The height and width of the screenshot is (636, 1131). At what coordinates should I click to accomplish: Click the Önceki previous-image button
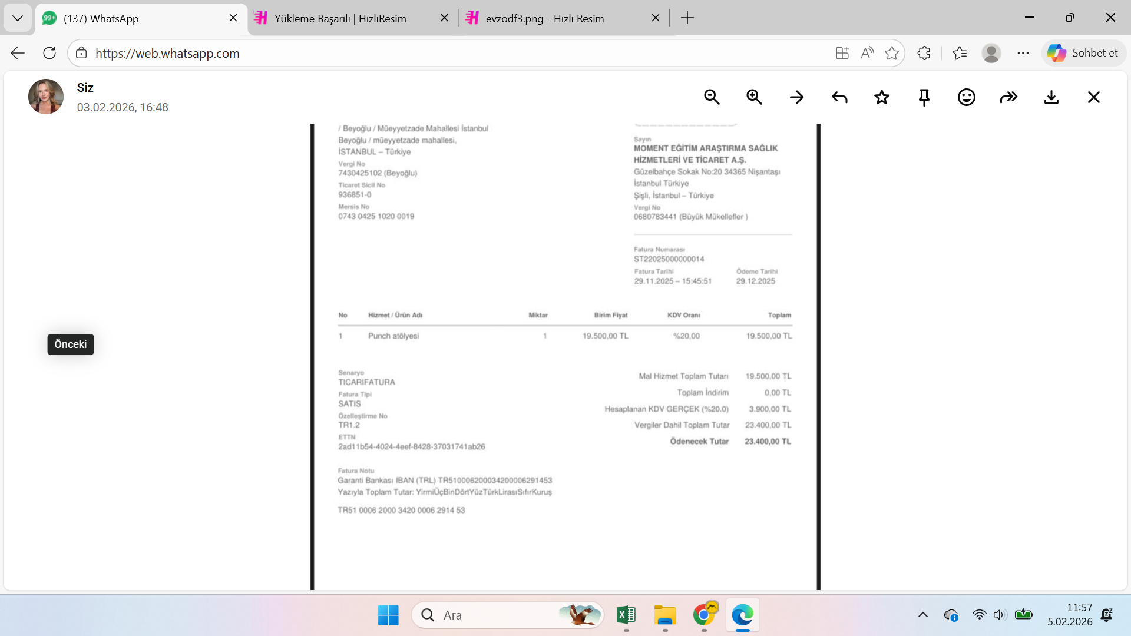tap(71, 344)
